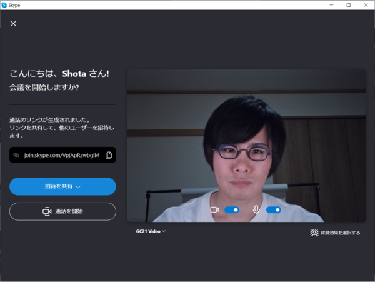
Task: Select the join.skype.com/VpjApRzwbgIM link field
Action: (62, 155)
